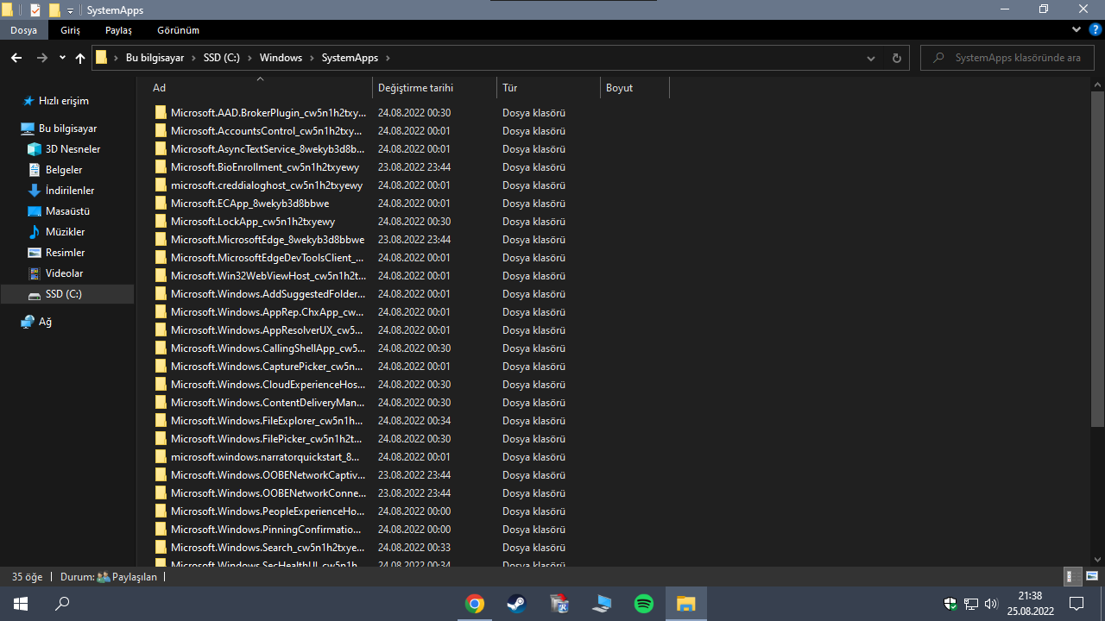Select SSD (C:) in the navigation pane
The width and height of the screenshot is (1105, 621).
tap(66, 294)
